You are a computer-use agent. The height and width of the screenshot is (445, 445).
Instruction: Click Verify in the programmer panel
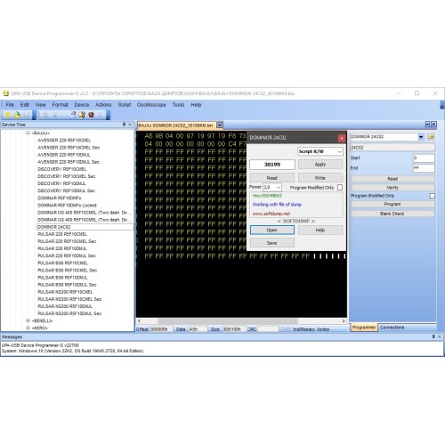[x=392, y=188]
